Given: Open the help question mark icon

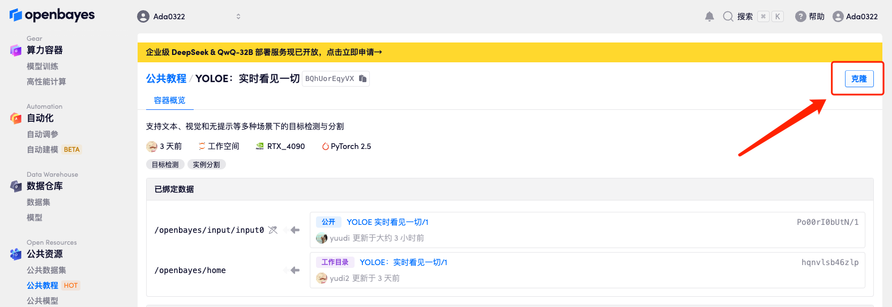Looking at the screenshot, I should click(x=800, y=16).
